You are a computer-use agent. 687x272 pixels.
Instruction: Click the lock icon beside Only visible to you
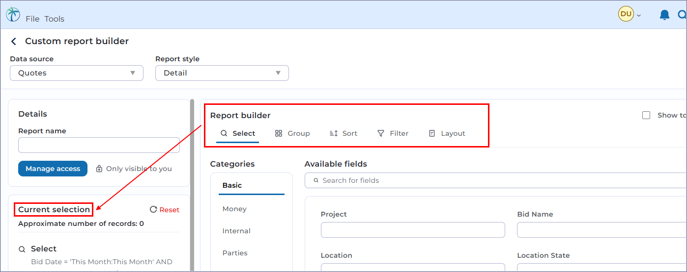coord(99,169)
